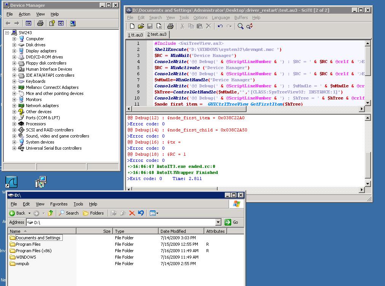Click the Copy icon in SciTE toolbar
Image resolution: width=385 pixels, height=286 pixels.
191,26
